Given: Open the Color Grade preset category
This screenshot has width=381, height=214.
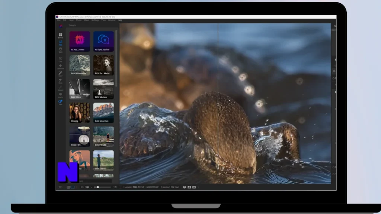Looking at the screenshot, I should pyautogui.click(x=103, y=136).
